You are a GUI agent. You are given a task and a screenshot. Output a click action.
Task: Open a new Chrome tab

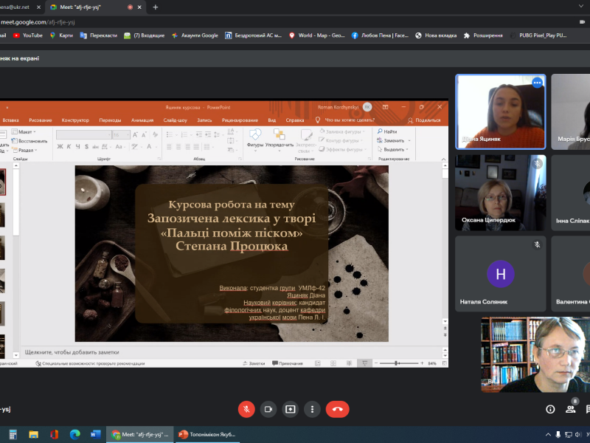pyautogui.click(x=155, y=7)
